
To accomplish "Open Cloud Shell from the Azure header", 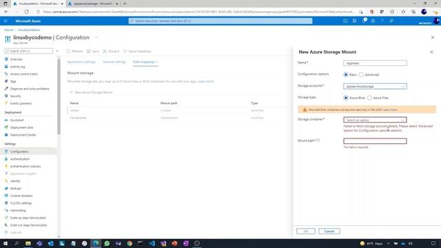I will pyautogui.click(x=345, y=21).
